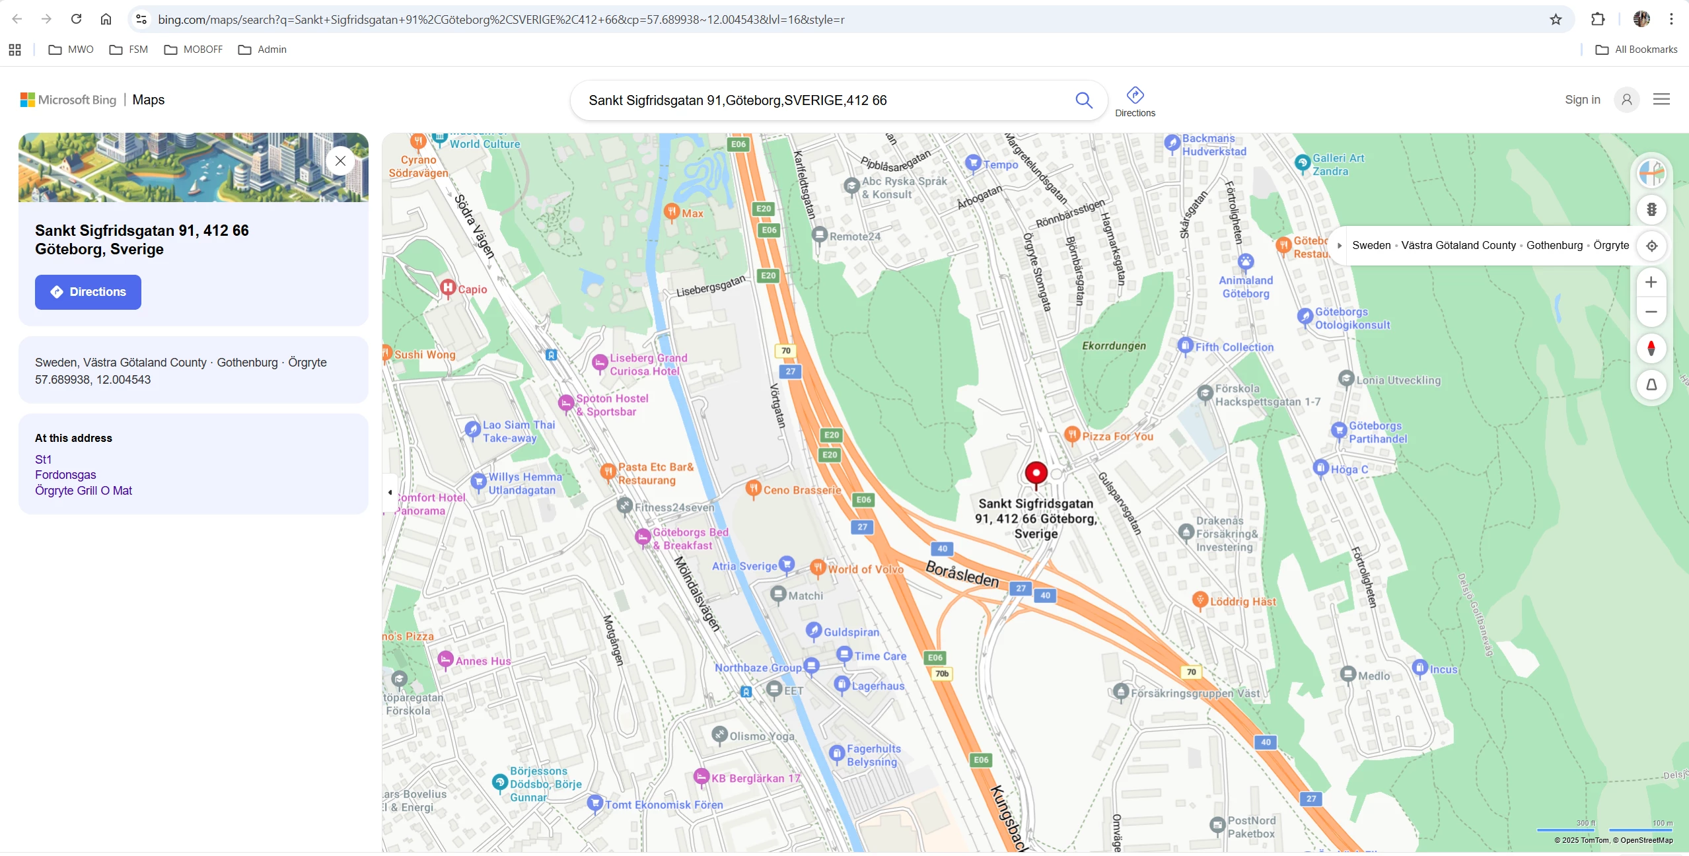Image resolution: width=1689 pixels, height=856 pixels.
Task: Click the search magnifier icon
Action: 1083,100
